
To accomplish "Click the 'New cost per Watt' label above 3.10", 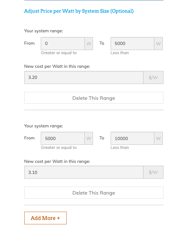I will [57, 161].
